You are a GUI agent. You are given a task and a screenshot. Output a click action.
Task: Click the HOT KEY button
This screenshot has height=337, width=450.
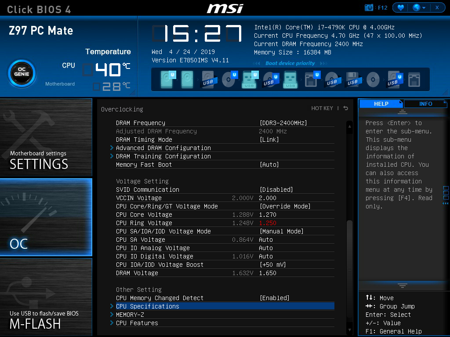click(x=322, y=108)
